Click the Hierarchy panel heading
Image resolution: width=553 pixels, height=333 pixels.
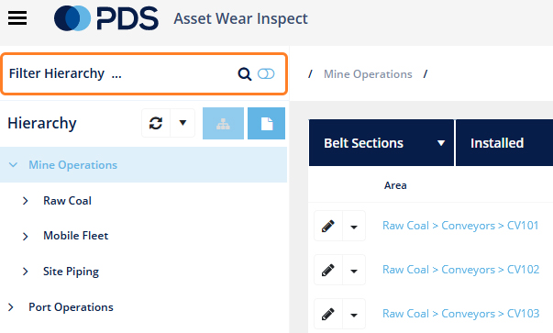[x=42, y=123]
